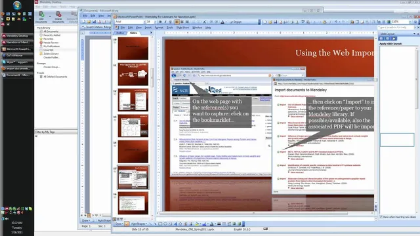Image resolution: width=420 pixels, height=236 pixels.
Task: Click the Undo icon in PowerPoint toolbar
Action: [336, 22]
